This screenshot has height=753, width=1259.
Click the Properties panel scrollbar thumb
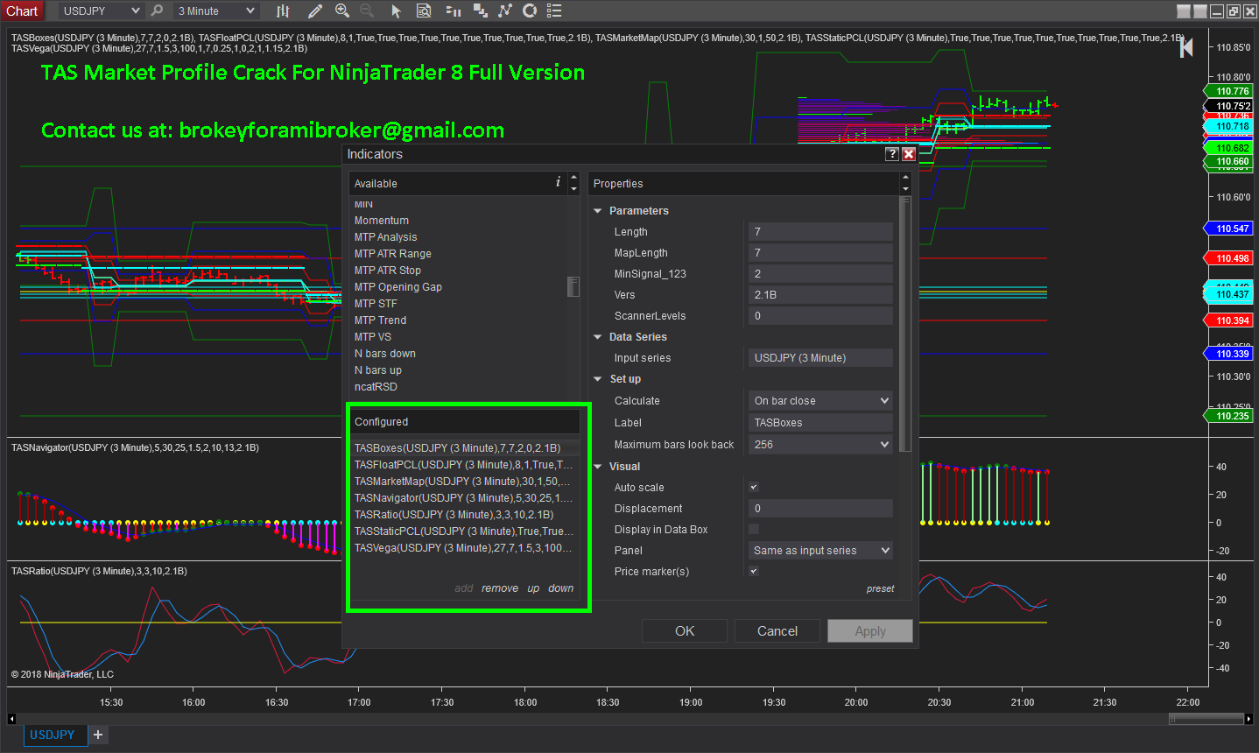[x=905, y=324]
